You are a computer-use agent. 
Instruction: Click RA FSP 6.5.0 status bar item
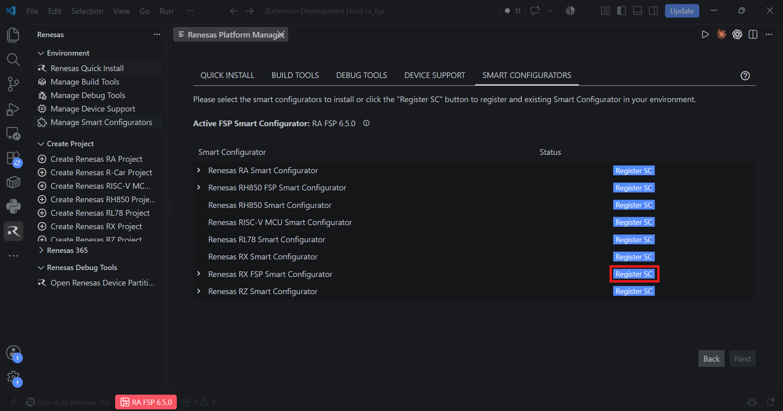pyautogui.click(x=146, y=402)
